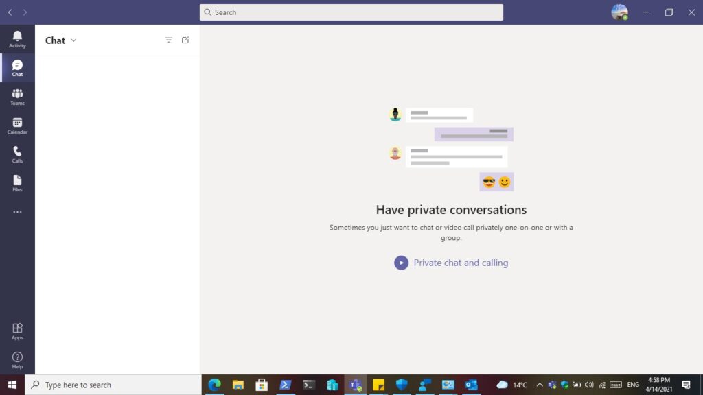
Task: Open Microsoft Edge from the taskbar
Action: (214, 385)
